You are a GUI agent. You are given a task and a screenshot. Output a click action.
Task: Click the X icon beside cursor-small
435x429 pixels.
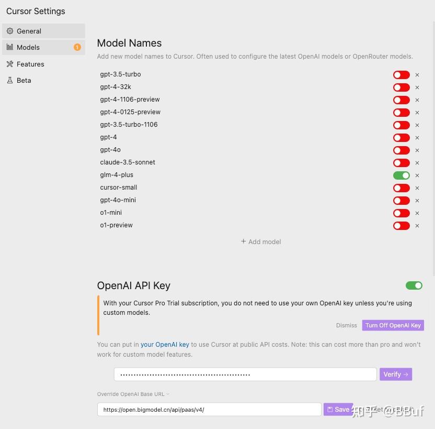click(x=417, y=188)
